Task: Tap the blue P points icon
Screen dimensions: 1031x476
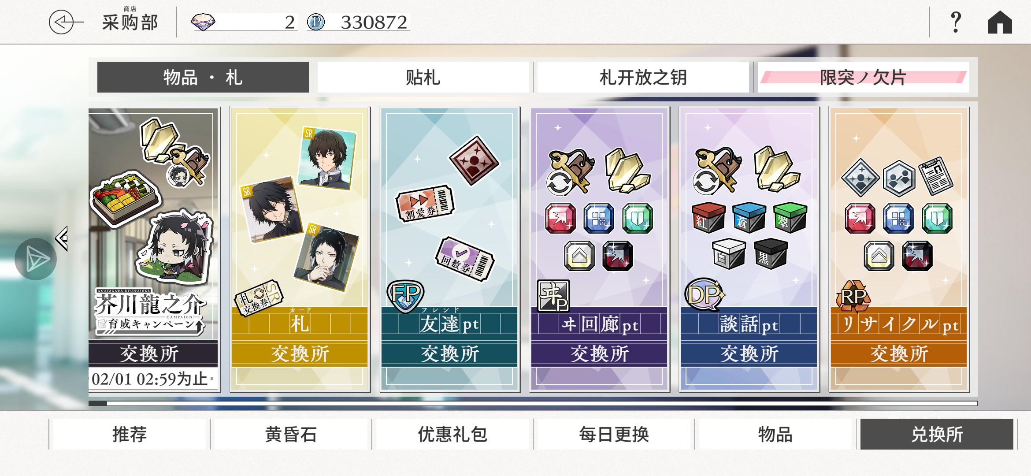Action: point(315,22)
